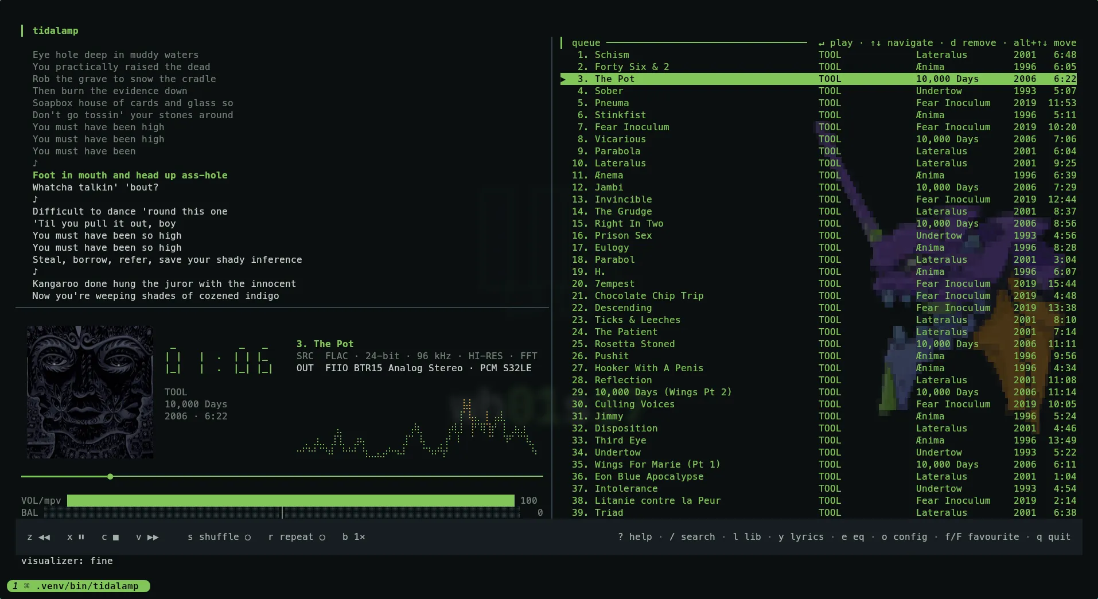Image resolution: width=1098 pixels, height=599 pixels.
Task: Click the 10,000 Days album art thumbnail
Action: tap(90, 392)
